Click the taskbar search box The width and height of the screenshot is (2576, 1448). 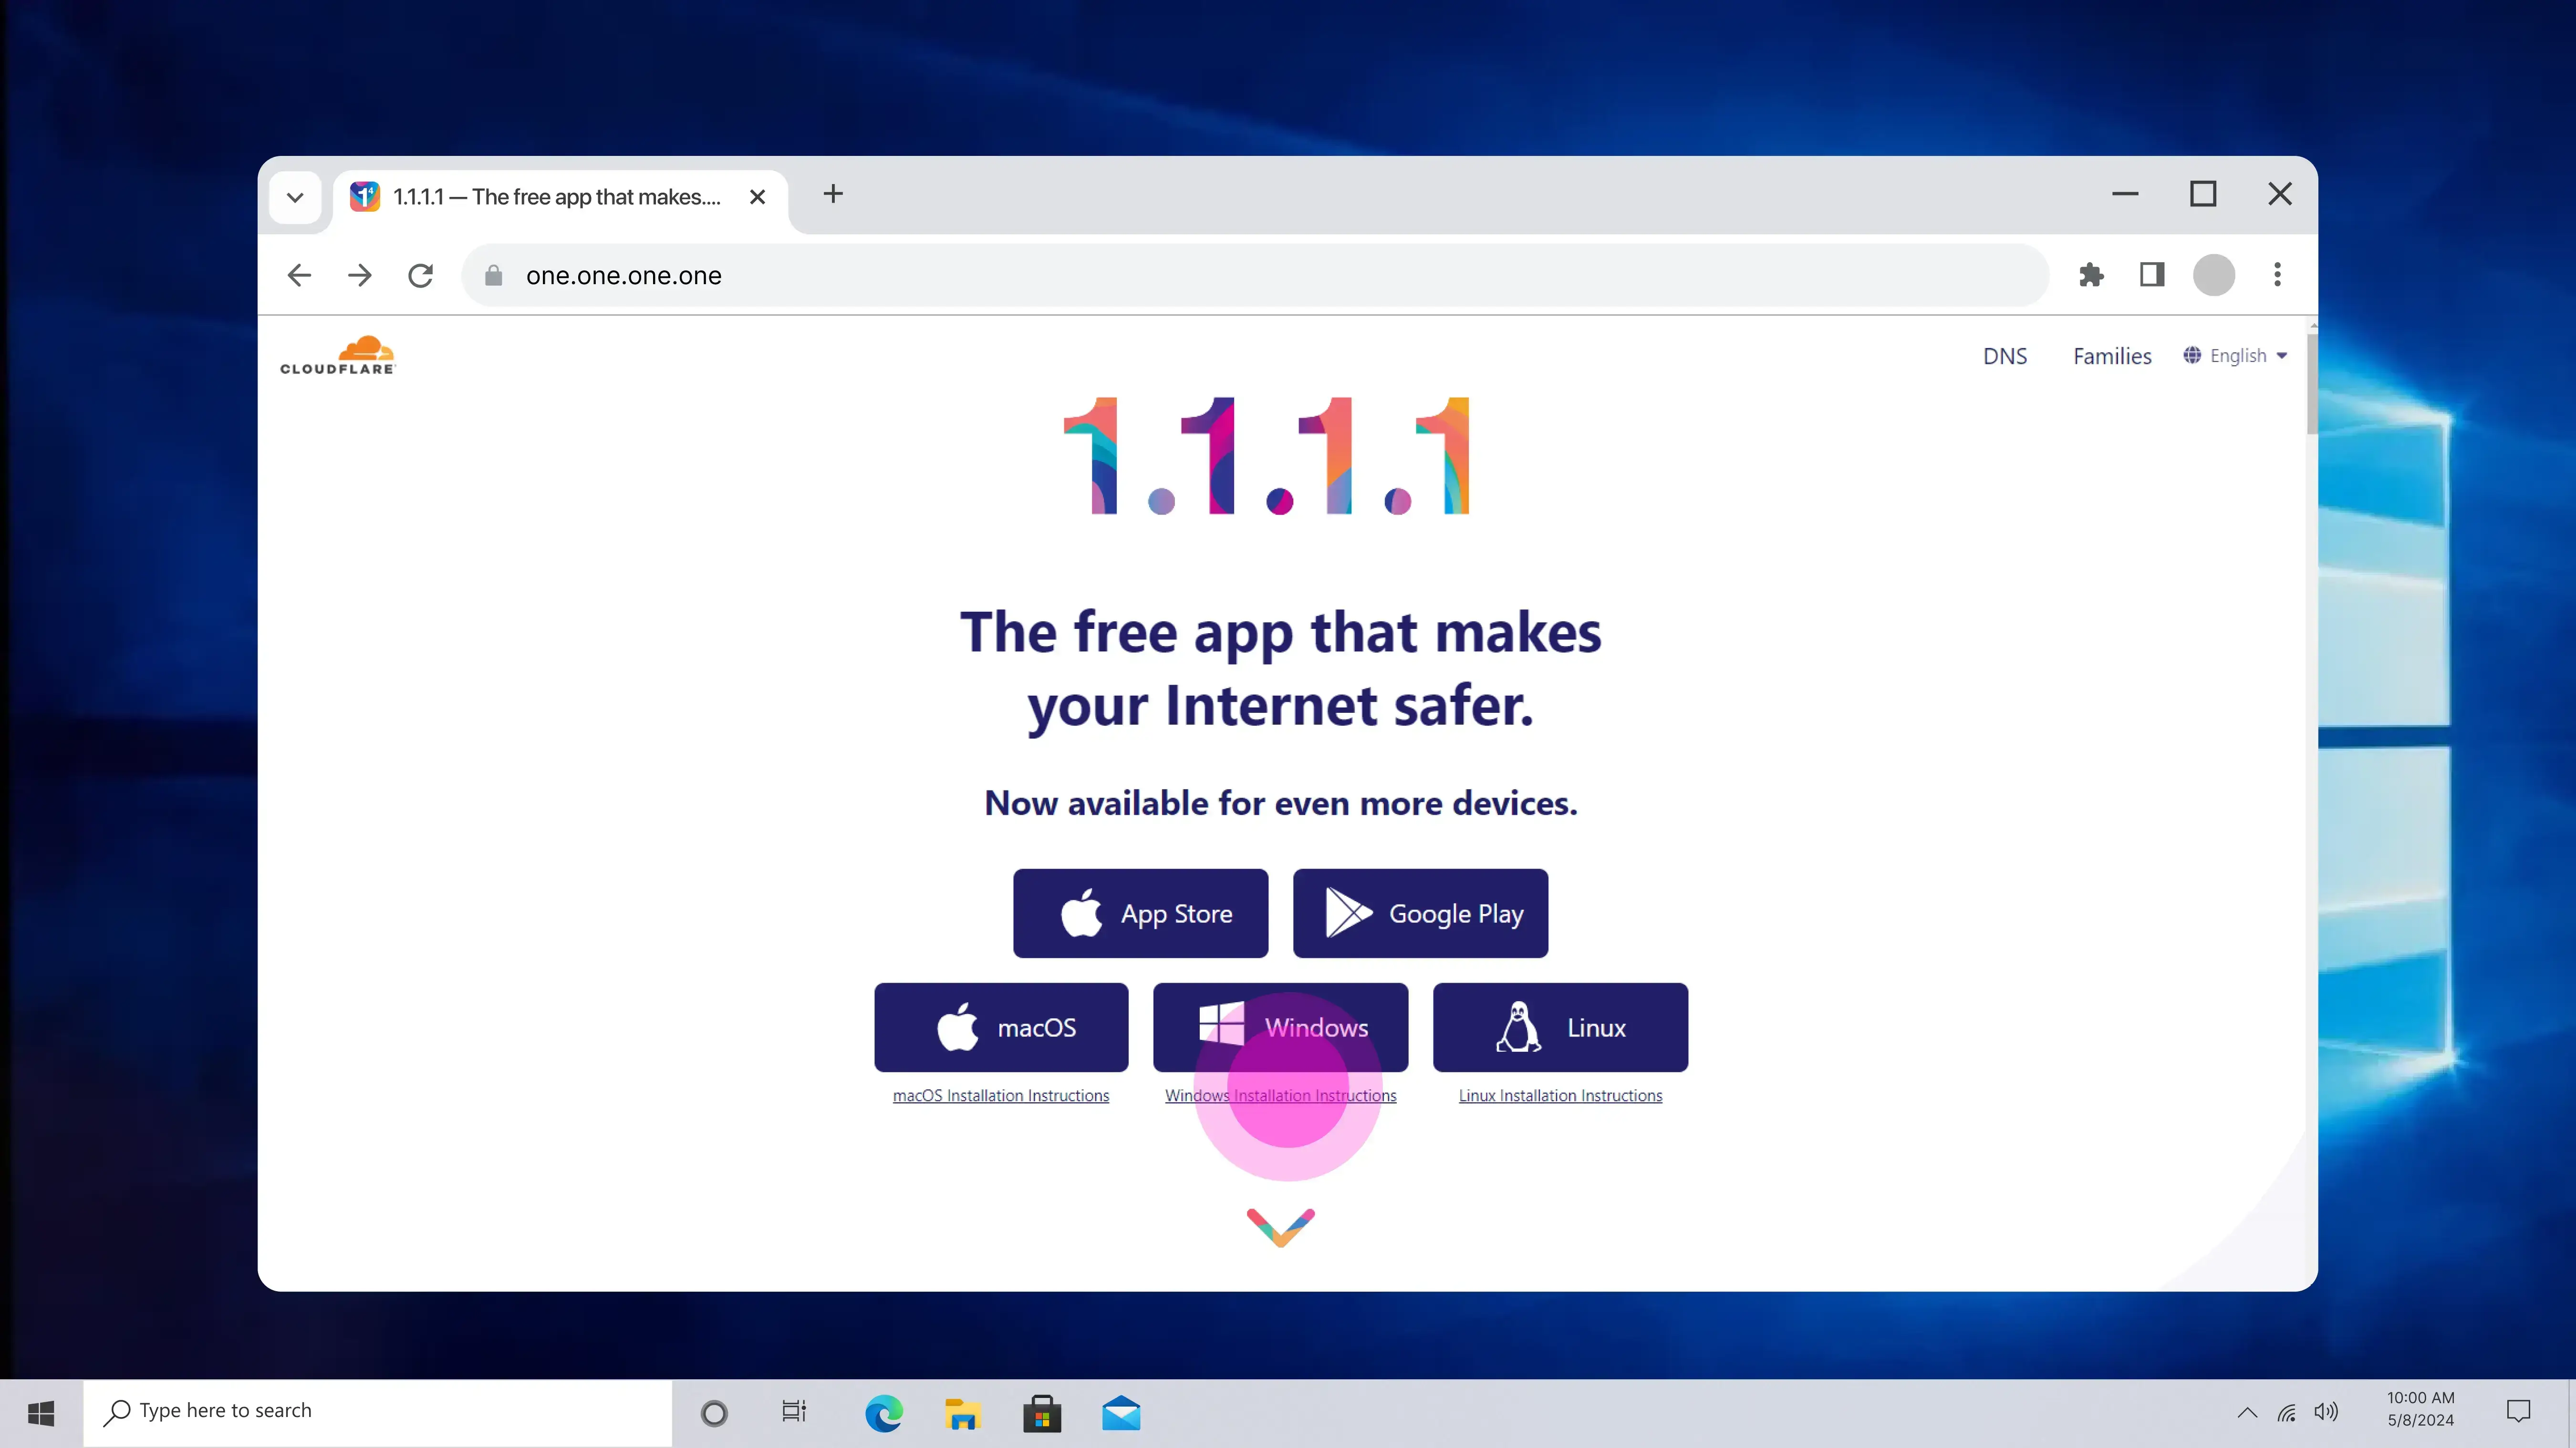click(378, 1413)
